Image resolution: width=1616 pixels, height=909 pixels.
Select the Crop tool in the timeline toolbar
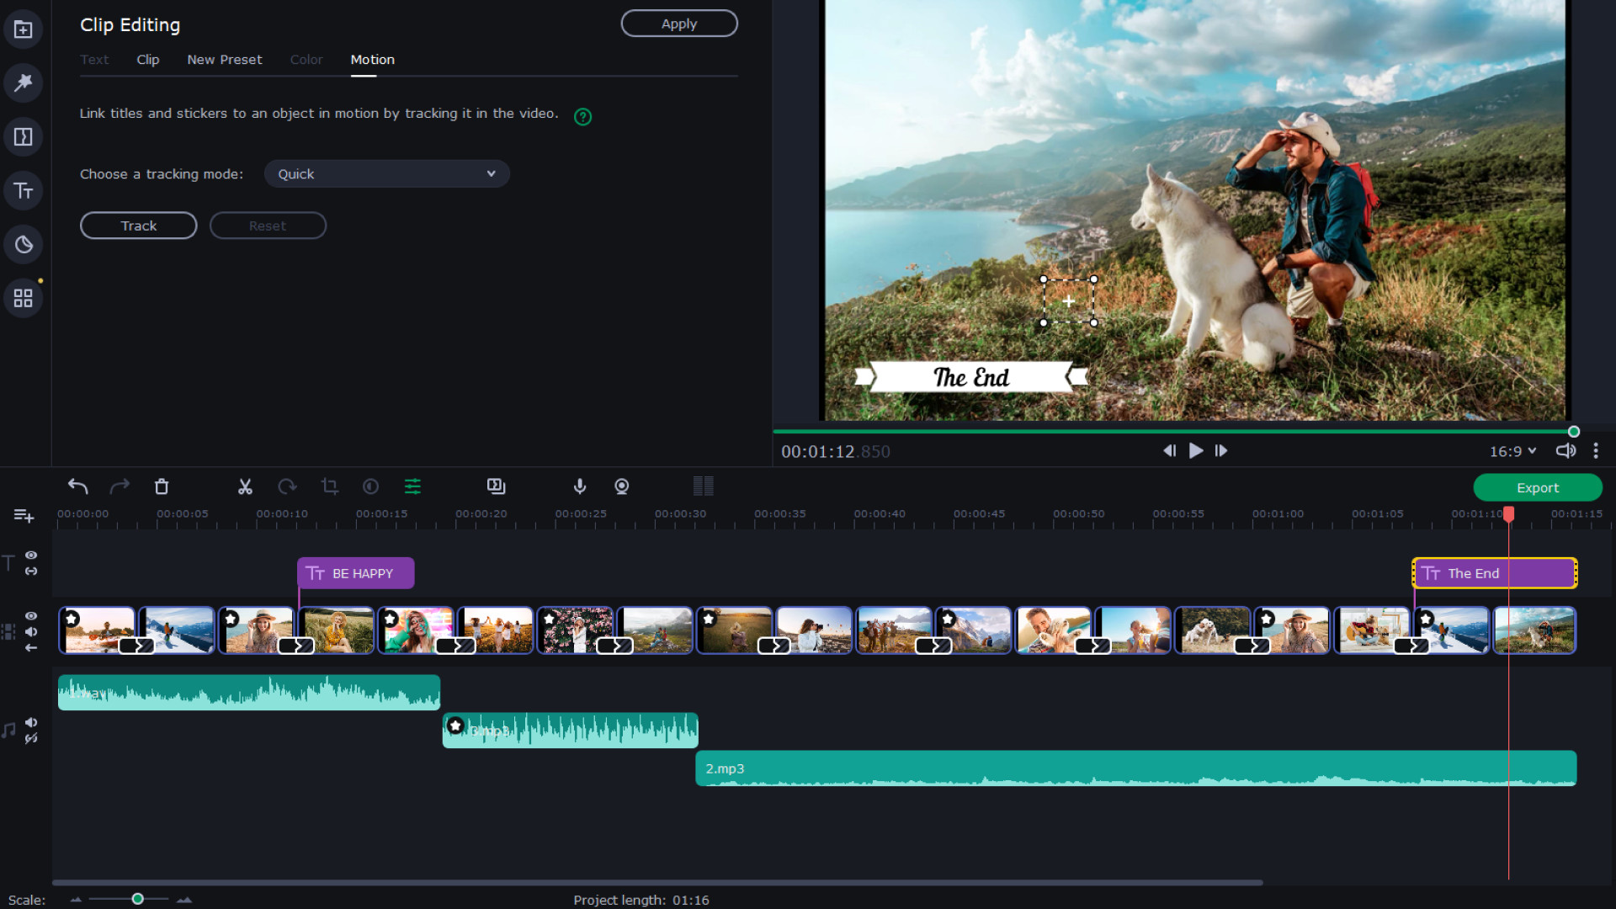pos(329,486)
